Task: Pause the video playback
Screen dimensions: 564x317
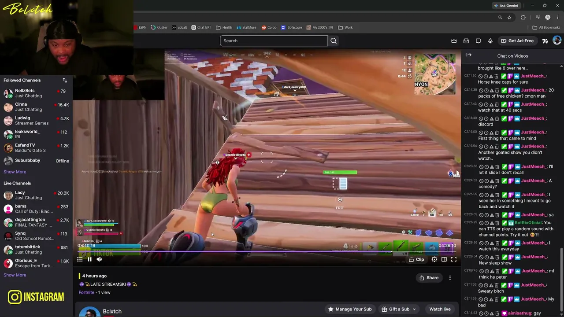Action: tap(89, 259)
